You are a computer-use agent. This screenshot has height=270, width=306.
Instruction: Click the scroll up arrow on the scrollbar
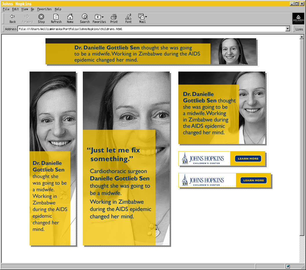(302, 37)
